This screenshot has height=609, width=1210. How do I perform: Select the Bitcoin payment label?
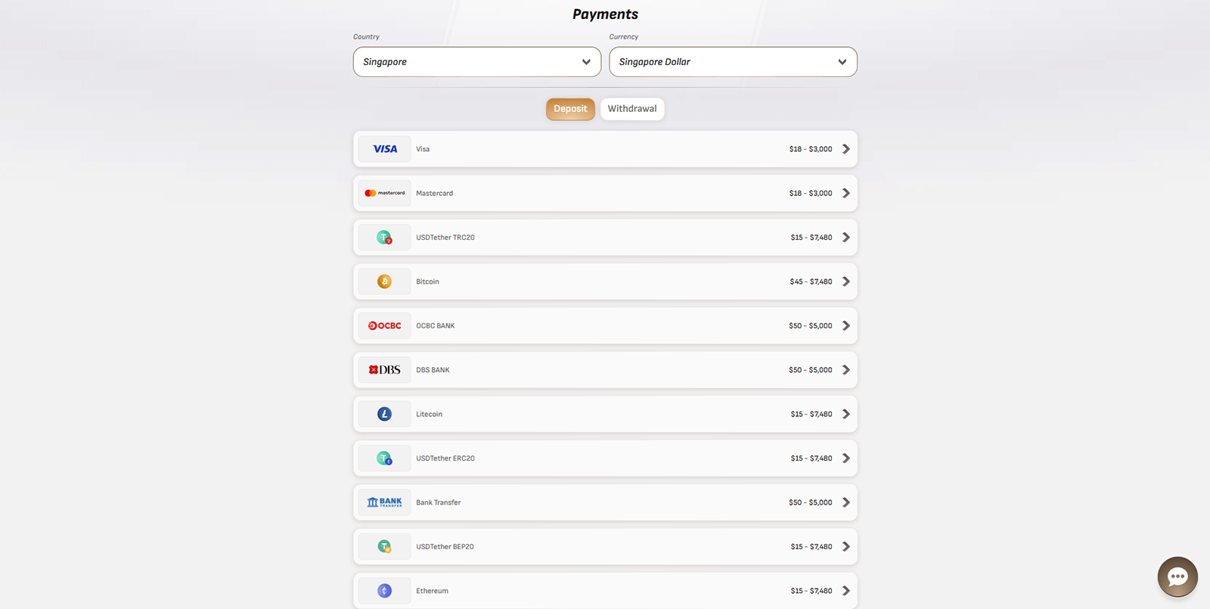[x=427, y=281]
